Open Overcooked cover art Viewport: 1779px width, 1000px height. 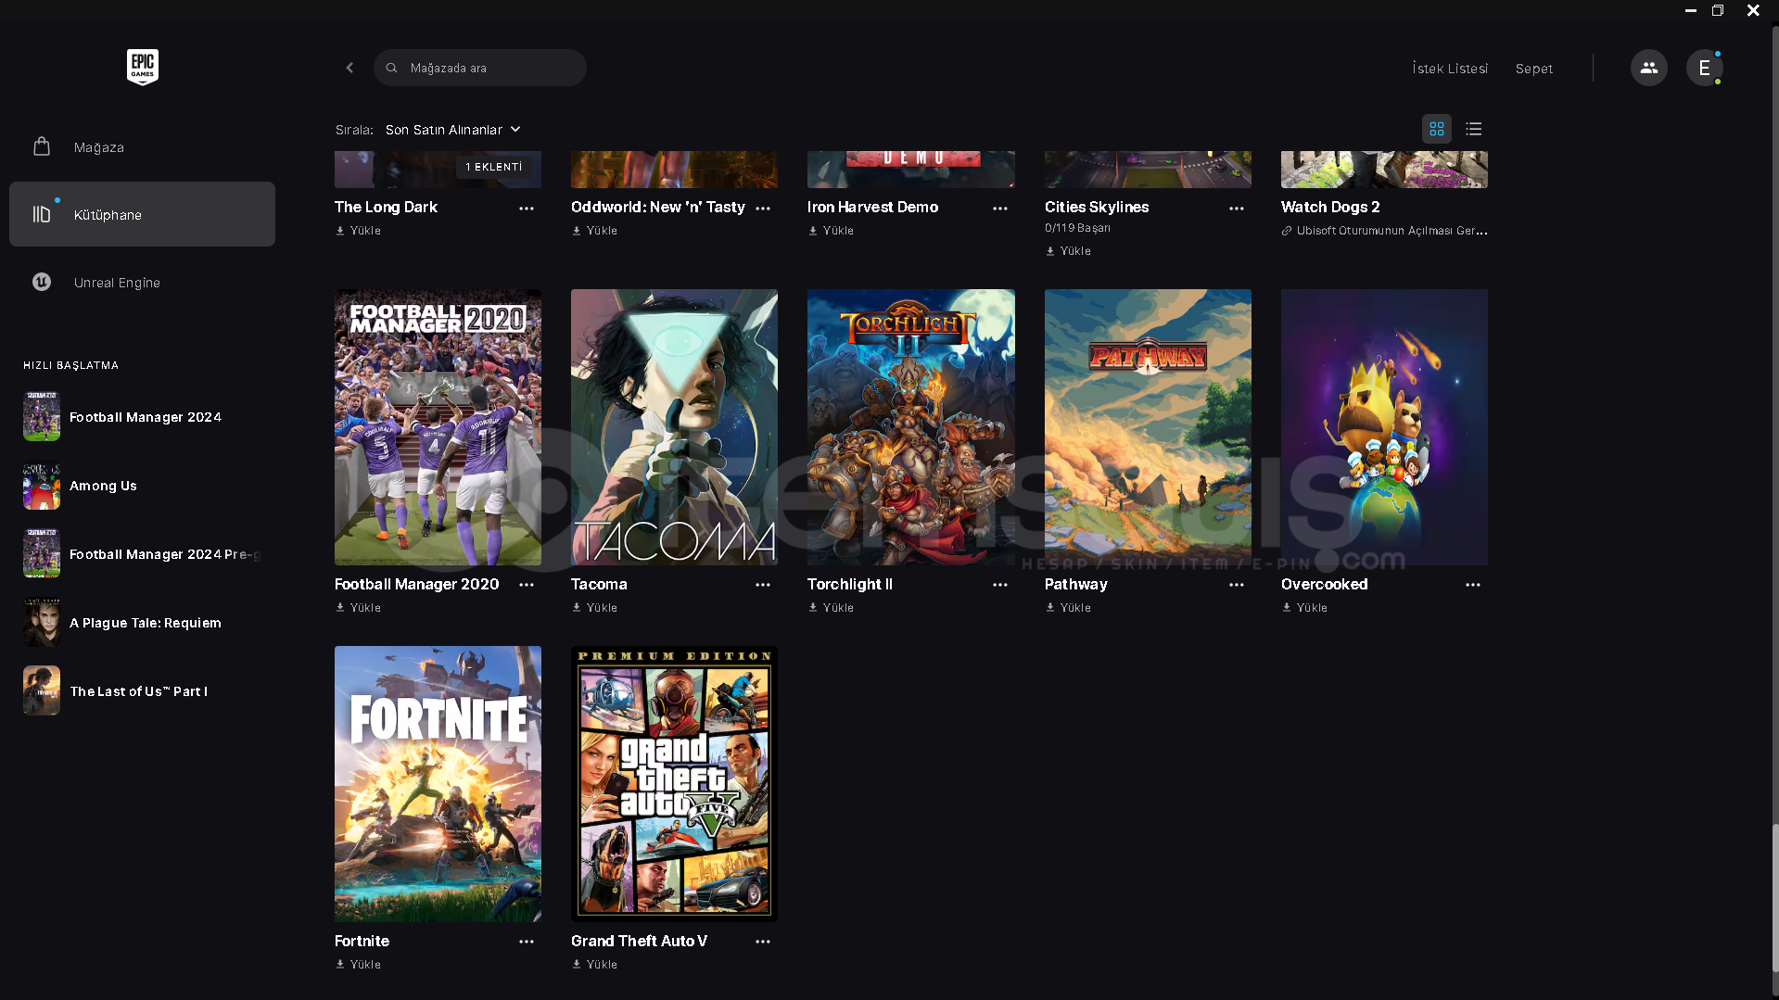[x=1384, y=427]
